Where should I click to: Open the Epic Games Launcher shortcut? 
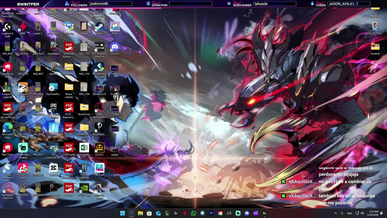point(54,111)
